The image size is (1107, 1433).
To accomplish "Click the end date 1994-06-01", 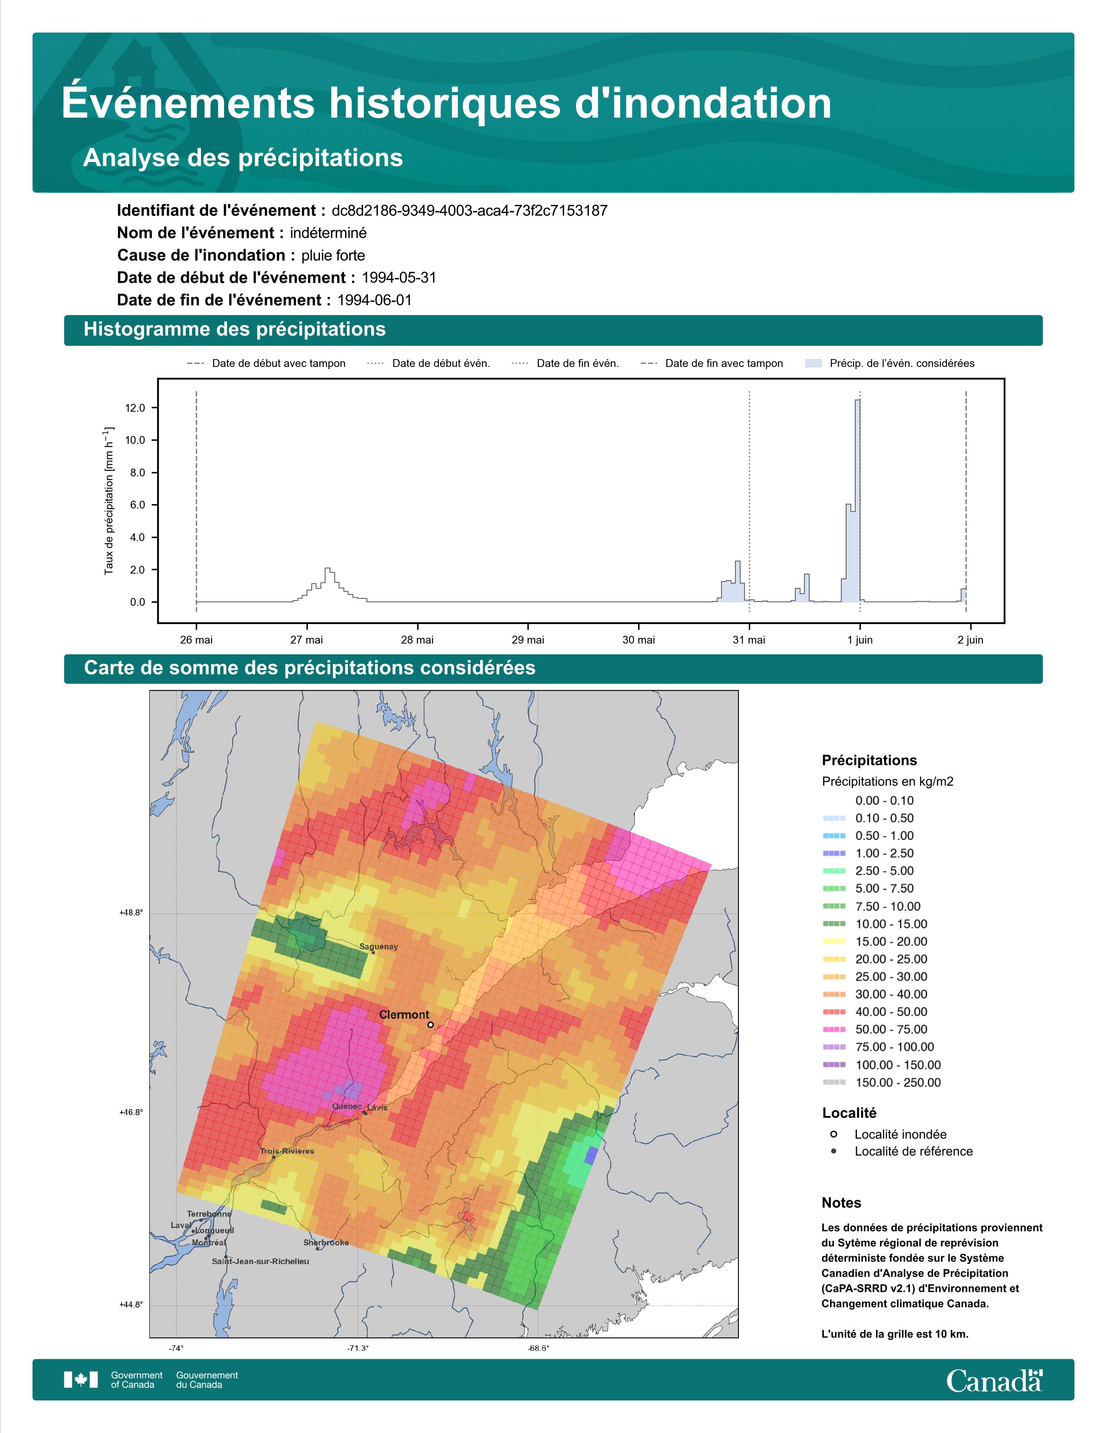I will tap(375, 300).
